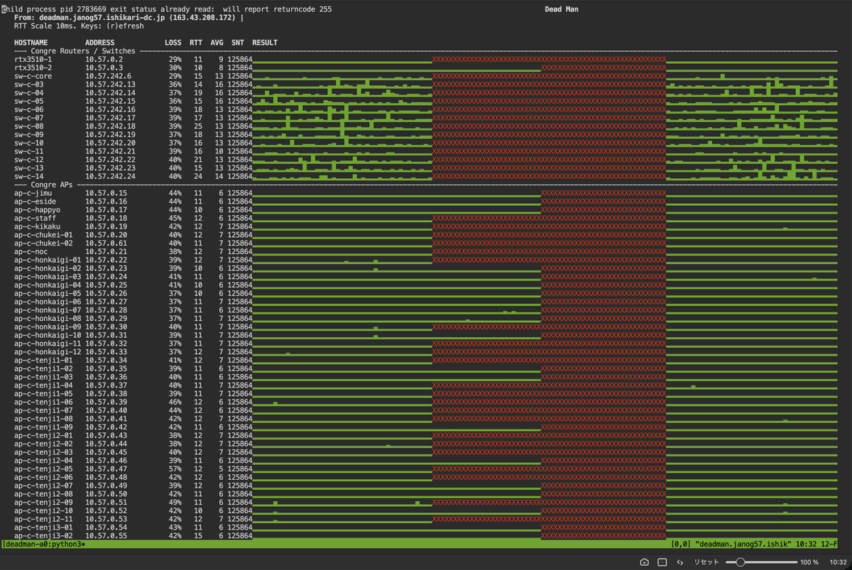Click hostname rtx3510-2
Viewport: 852px width, 570px height.
[33, 67]
